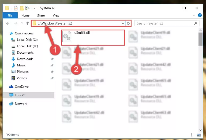The height and width of the screenshot is (140, 206).
Task: Click the address bar path C:\Windows\System32
Action: tap(55, 23)
